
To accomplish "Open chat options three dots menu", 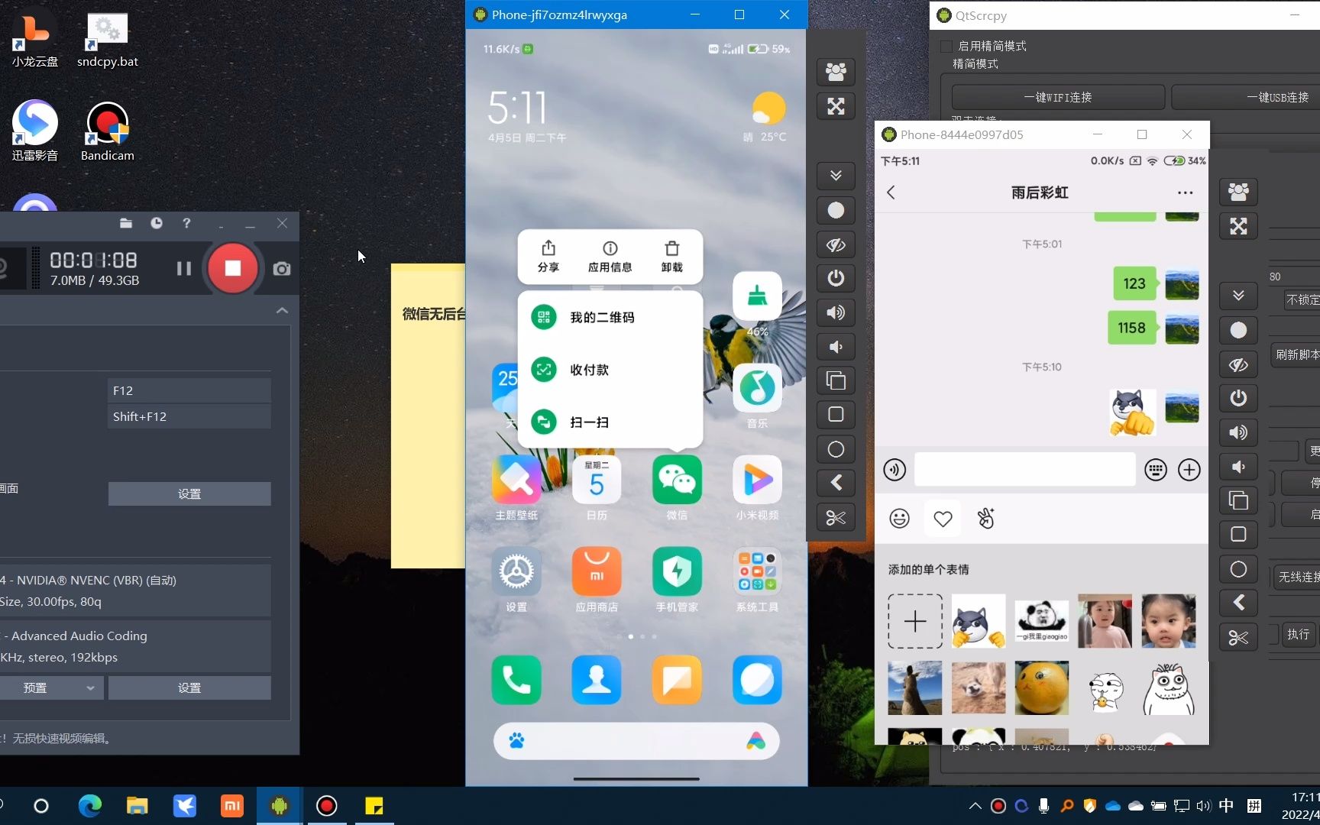I will click(1185, 192).
